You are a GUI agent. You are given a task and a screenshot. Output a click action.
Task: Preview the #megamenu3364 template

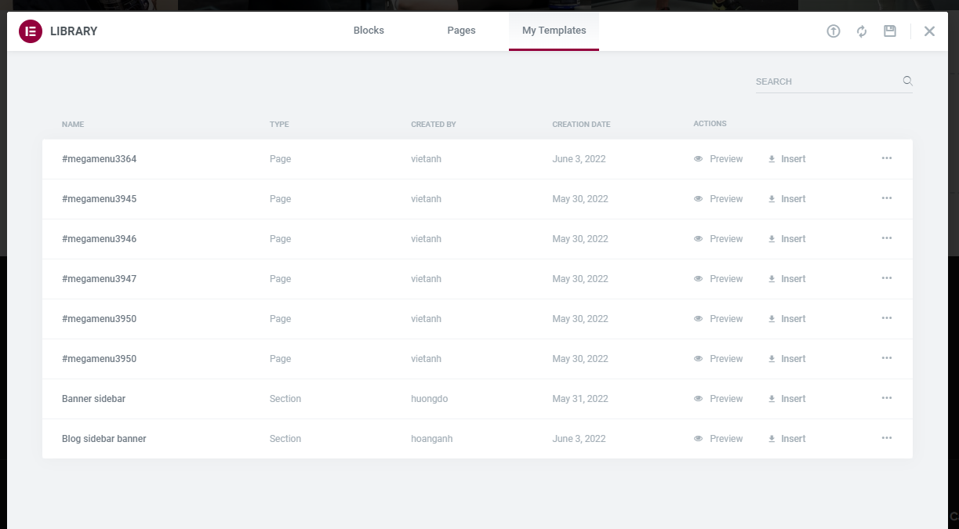718,159
